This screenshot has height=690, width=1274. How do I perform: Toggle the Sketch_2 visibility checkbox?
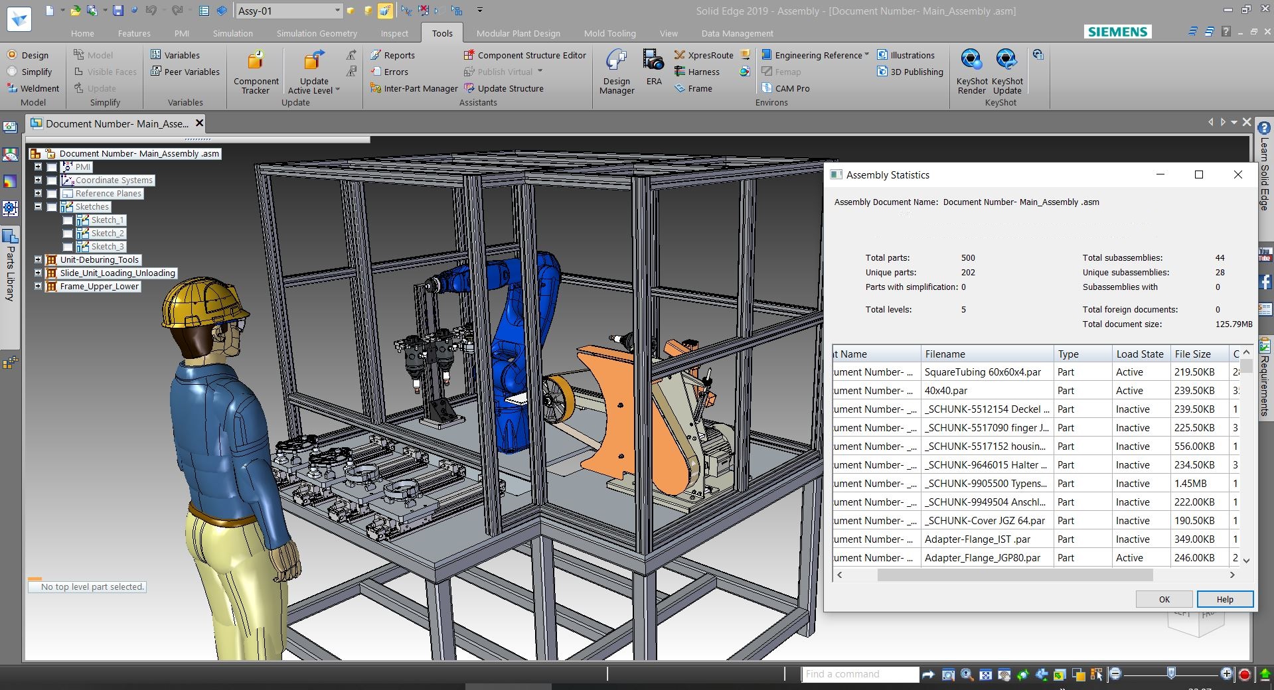[68, 234]
